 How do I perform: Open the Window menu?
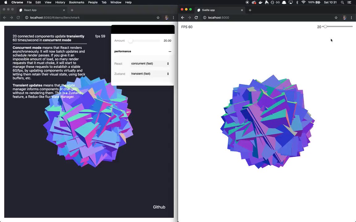(116, 2)
